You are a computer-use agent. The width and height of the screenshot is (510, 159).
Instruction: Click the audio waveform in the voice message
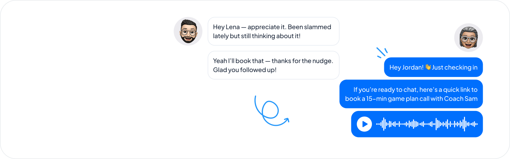(x=427, y=124)
